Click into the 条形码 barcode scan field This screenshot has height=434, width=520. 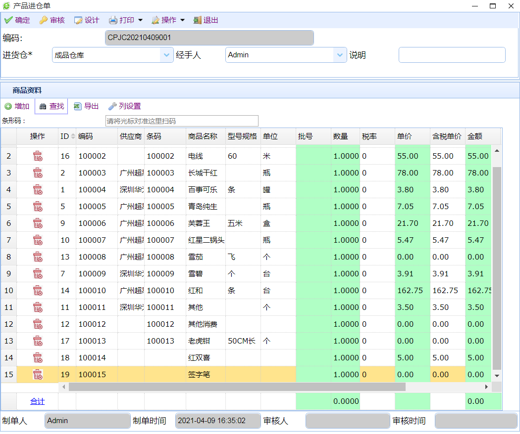[182, 121]
